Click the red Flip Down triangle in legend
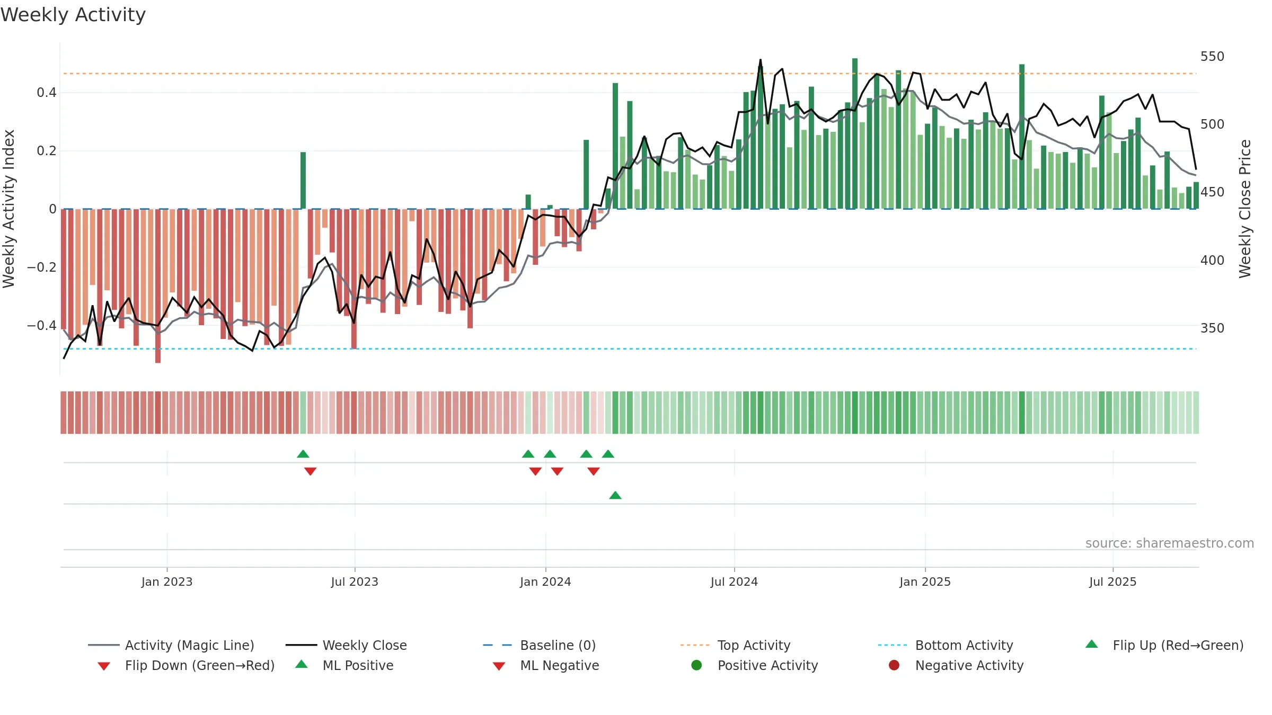The width and height of the screenshot is (1272, 715). (104, 666)
